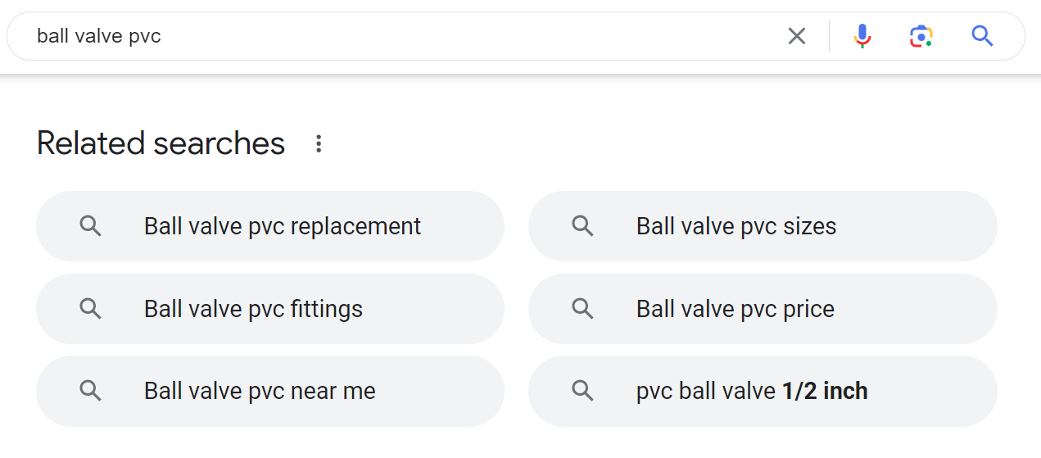Select the "Ball valve pvc price" suggestion
This screenshot has height=458, width=1041.
click(x=735, y=309)
